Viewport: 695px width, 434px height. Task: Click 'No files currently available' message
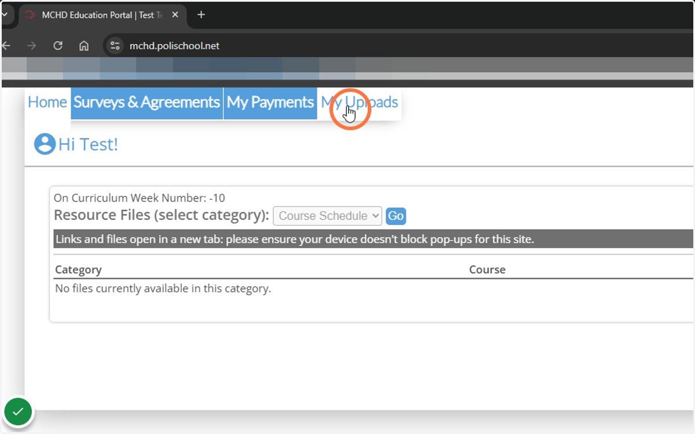point(163,288)
